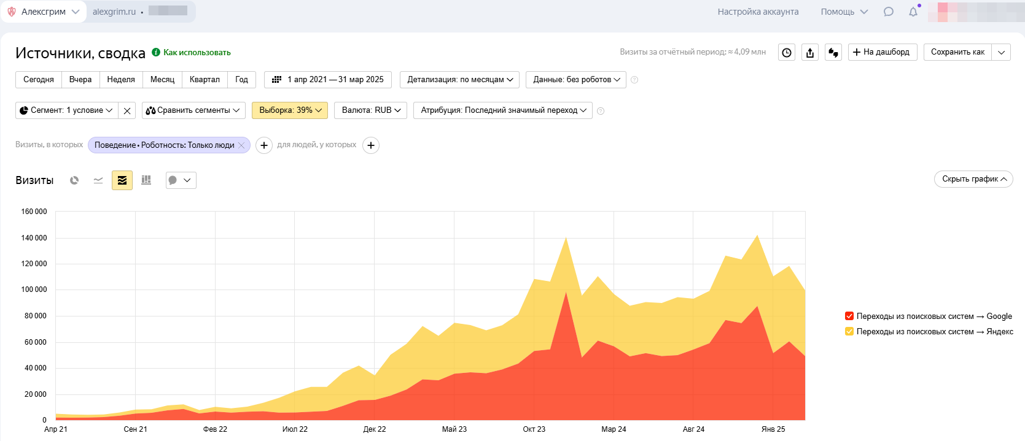
Task: Click the clock icon near report header
Action: tap(787, 53)
